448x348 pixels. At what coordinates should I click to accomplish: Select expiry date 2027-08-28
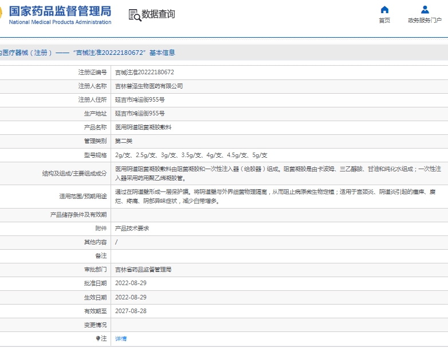pos(131,311)
